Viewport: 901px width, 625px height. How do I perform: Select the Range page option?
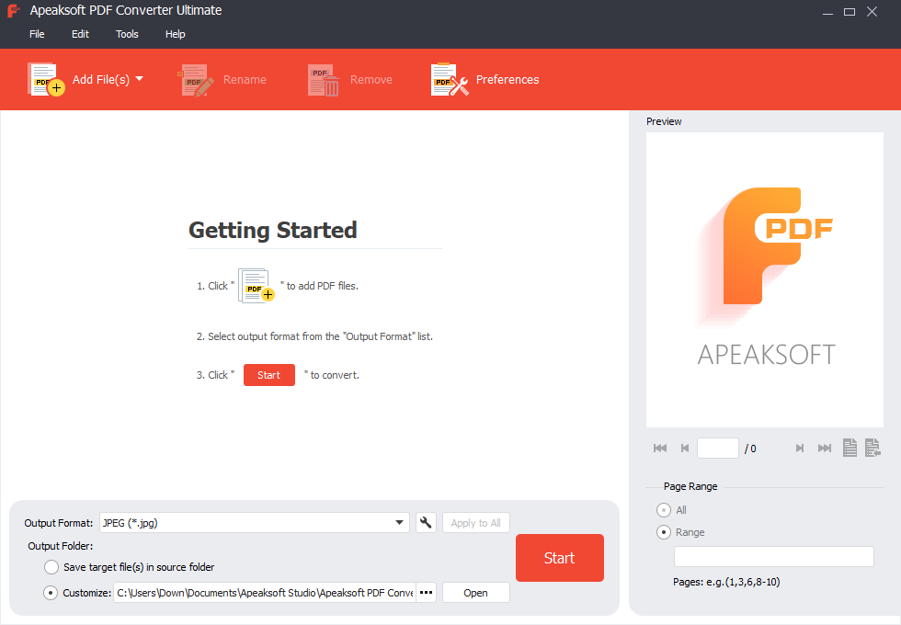click(x=664, y=532)
